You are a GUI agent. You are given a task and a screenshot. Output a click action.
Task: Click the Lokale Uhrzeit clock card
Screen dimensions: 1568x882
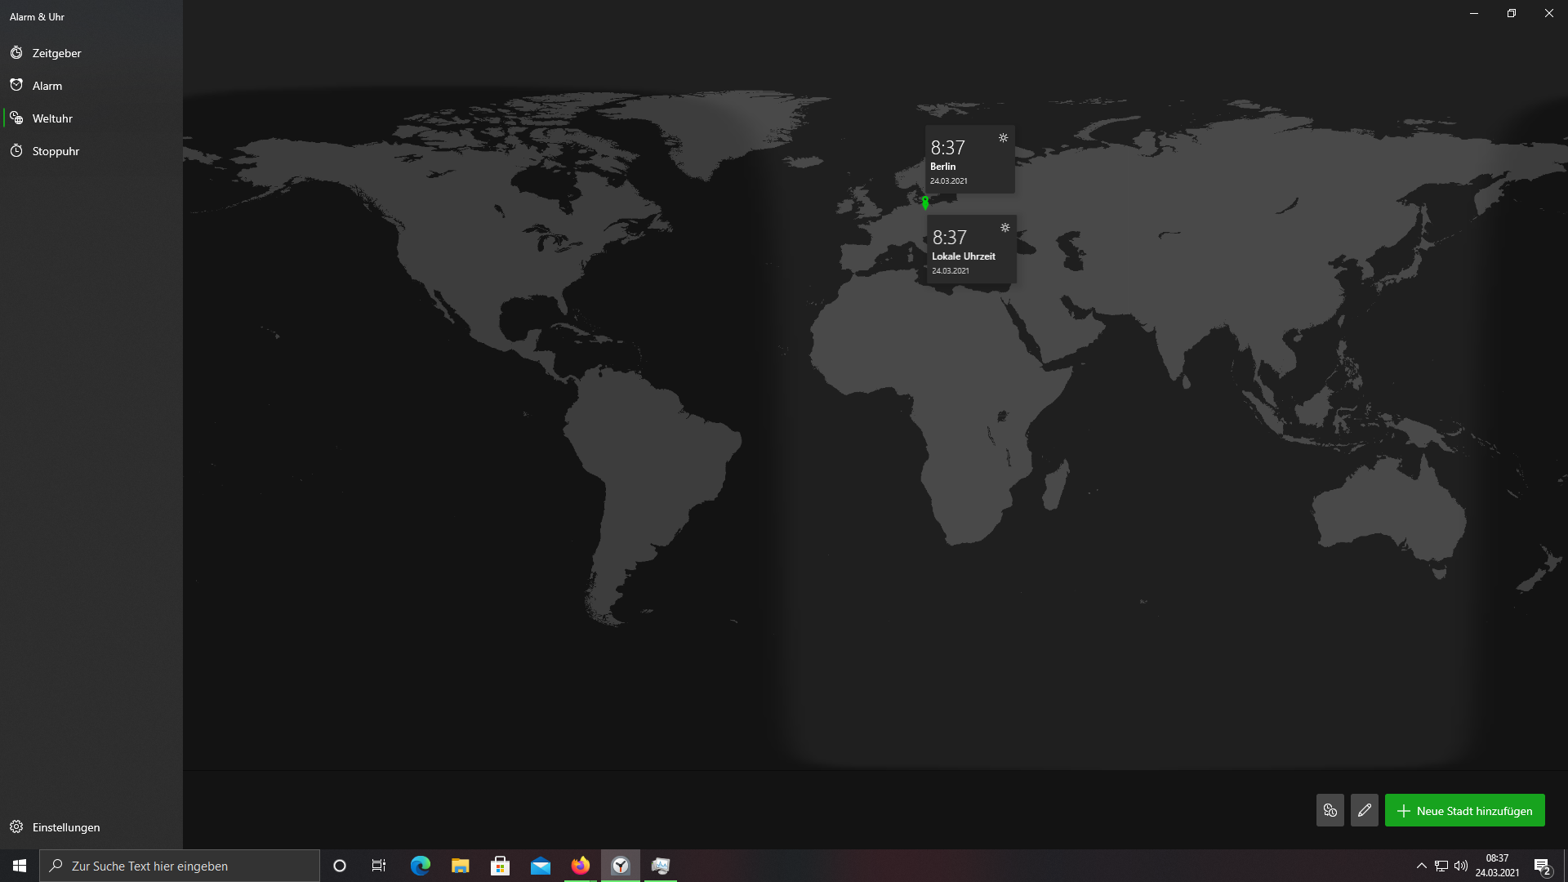coord(970,249)
